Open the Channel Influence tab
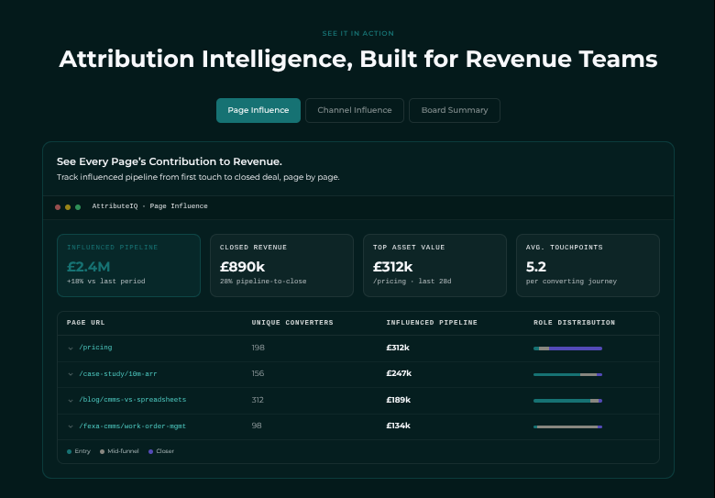Viewport: 715px width, 498px height. click(355, 110)
